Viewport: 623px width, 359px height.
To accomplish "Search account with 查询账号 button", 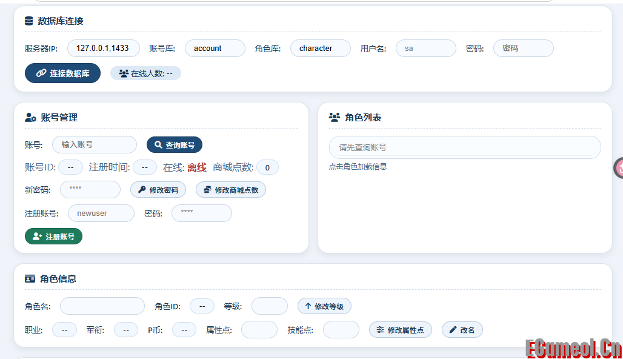I will [x=175, y=145].
